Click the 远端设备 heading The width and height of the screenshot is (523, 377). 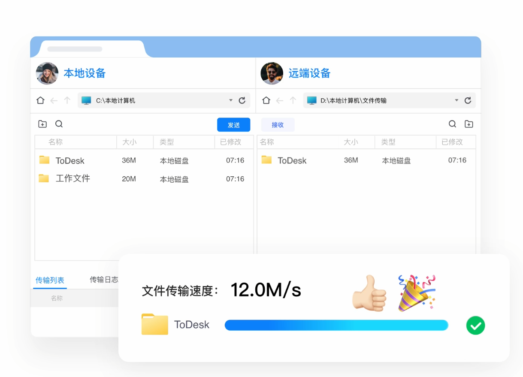click(x=309, y=73)
